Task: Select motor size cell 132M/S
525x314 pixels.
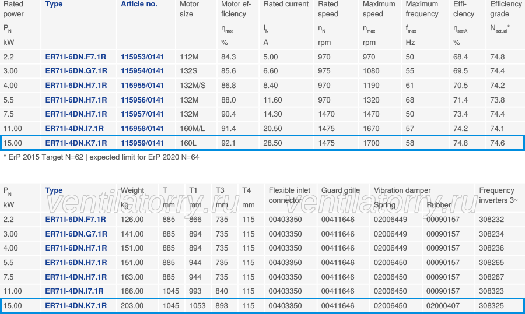Action: [x=192, y=86]
